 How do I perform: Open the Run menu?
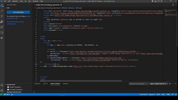29,1
